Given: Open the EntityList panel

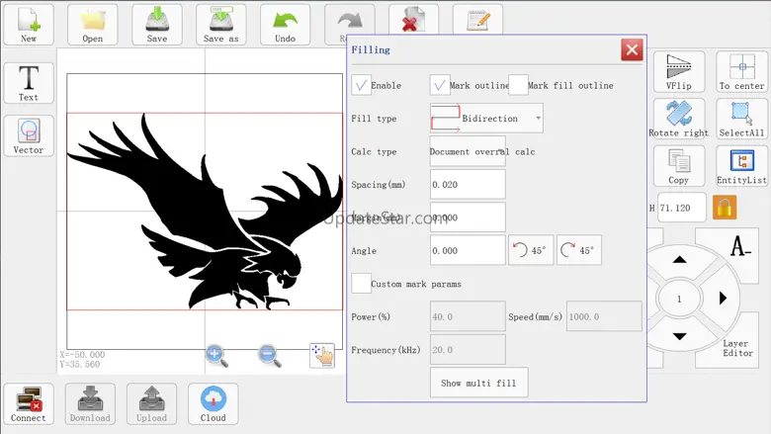Looking at the screenshot, I should [x=741, y=166].
